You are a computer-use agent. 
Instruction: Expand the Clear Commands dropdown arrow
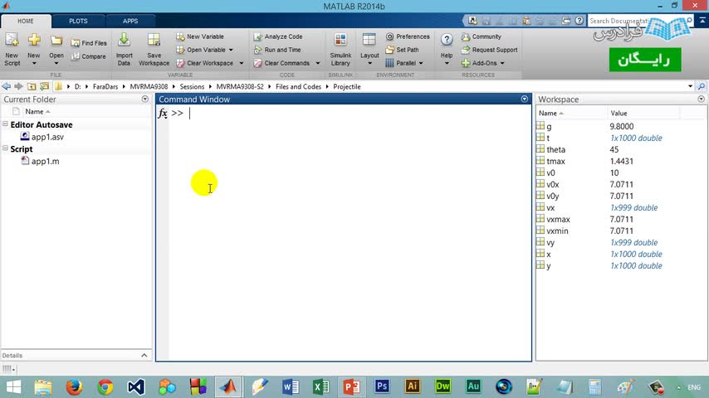click(x=317, y=63)
